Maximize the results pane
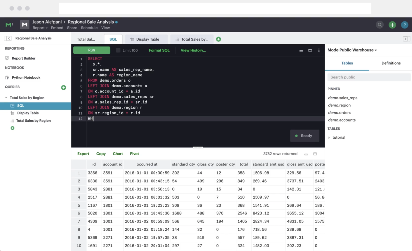The width and height of the screenshot is (412, 251). pos(315,154)
